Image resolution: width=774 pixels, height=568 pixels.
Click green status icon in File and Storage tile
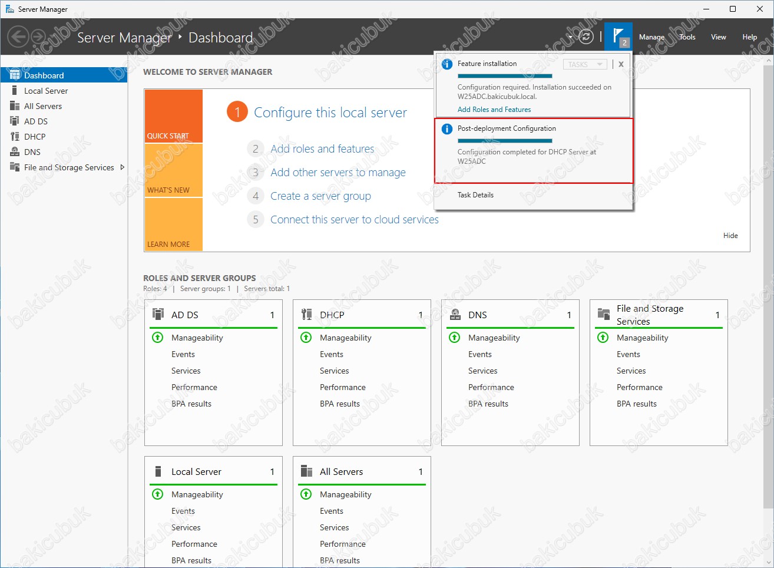(x=603, y=338)
